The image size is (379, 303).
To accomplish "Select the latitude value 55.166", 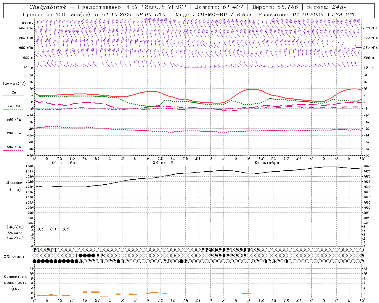I will pyautogui.click(x=288, y=7).
